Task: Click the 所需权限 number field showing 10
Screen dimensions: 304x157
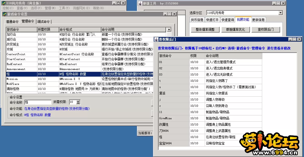Action: coord(73,102)
